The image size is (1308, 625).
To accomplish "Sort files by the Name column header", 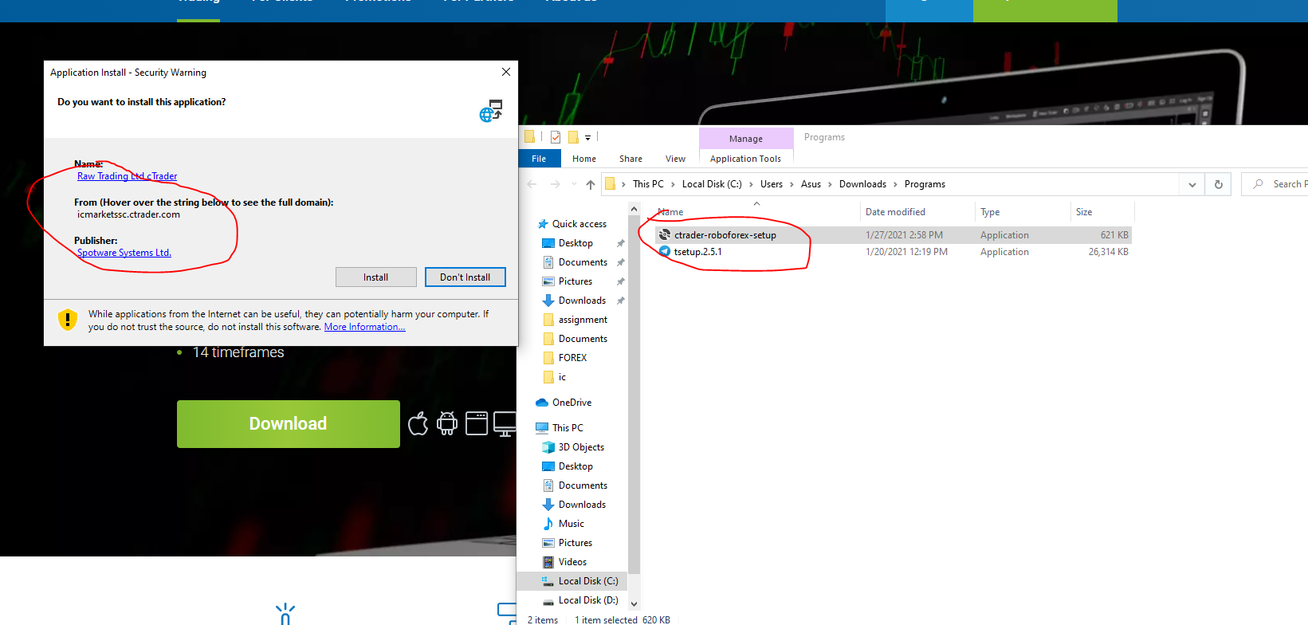I will 670,212.
